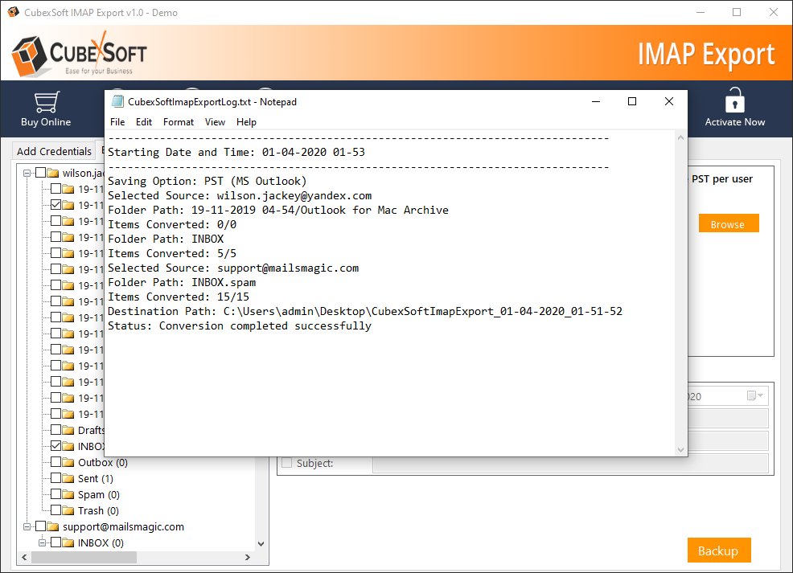
Task: Click the 'Starting Date and Time' line
Action: pos(236,152)
